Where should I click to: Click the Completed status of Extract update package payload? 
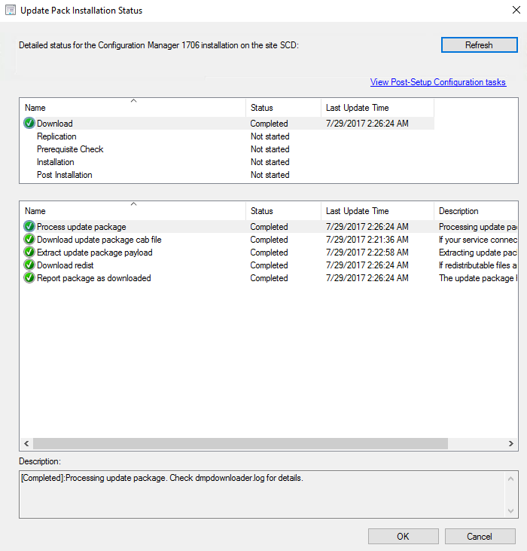[269, 253]
